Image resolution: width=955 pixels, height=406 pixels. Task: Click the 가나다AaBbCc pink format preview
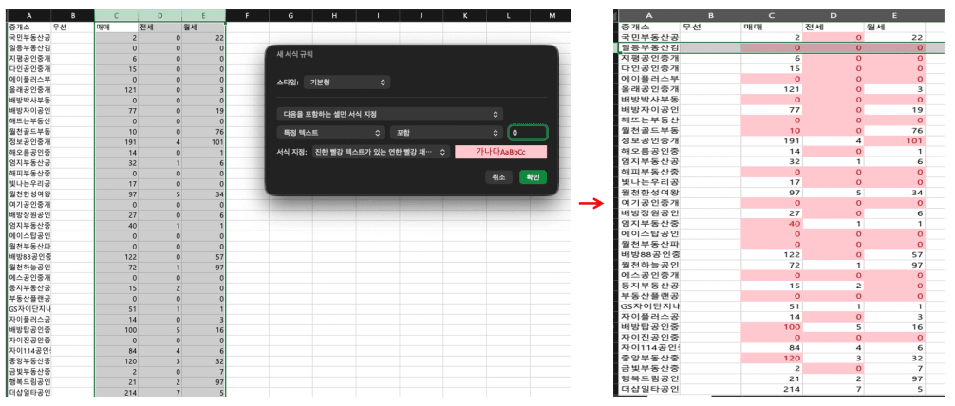(500, 152)
